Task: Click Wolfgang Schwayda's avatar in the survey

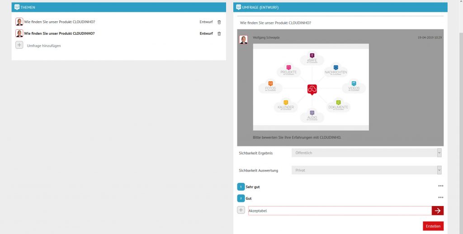Action: click(x=243, y=40)
